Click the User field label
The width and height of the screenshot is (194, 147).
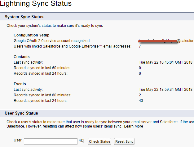[18, 140]
